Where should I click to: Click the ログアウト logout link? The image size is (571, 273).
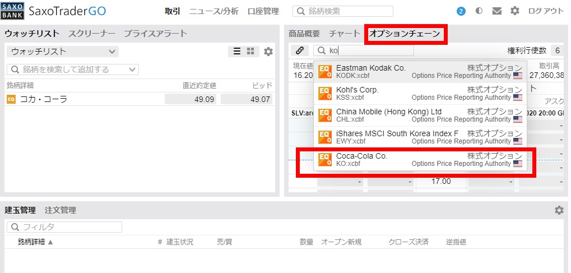pos(546,11)
